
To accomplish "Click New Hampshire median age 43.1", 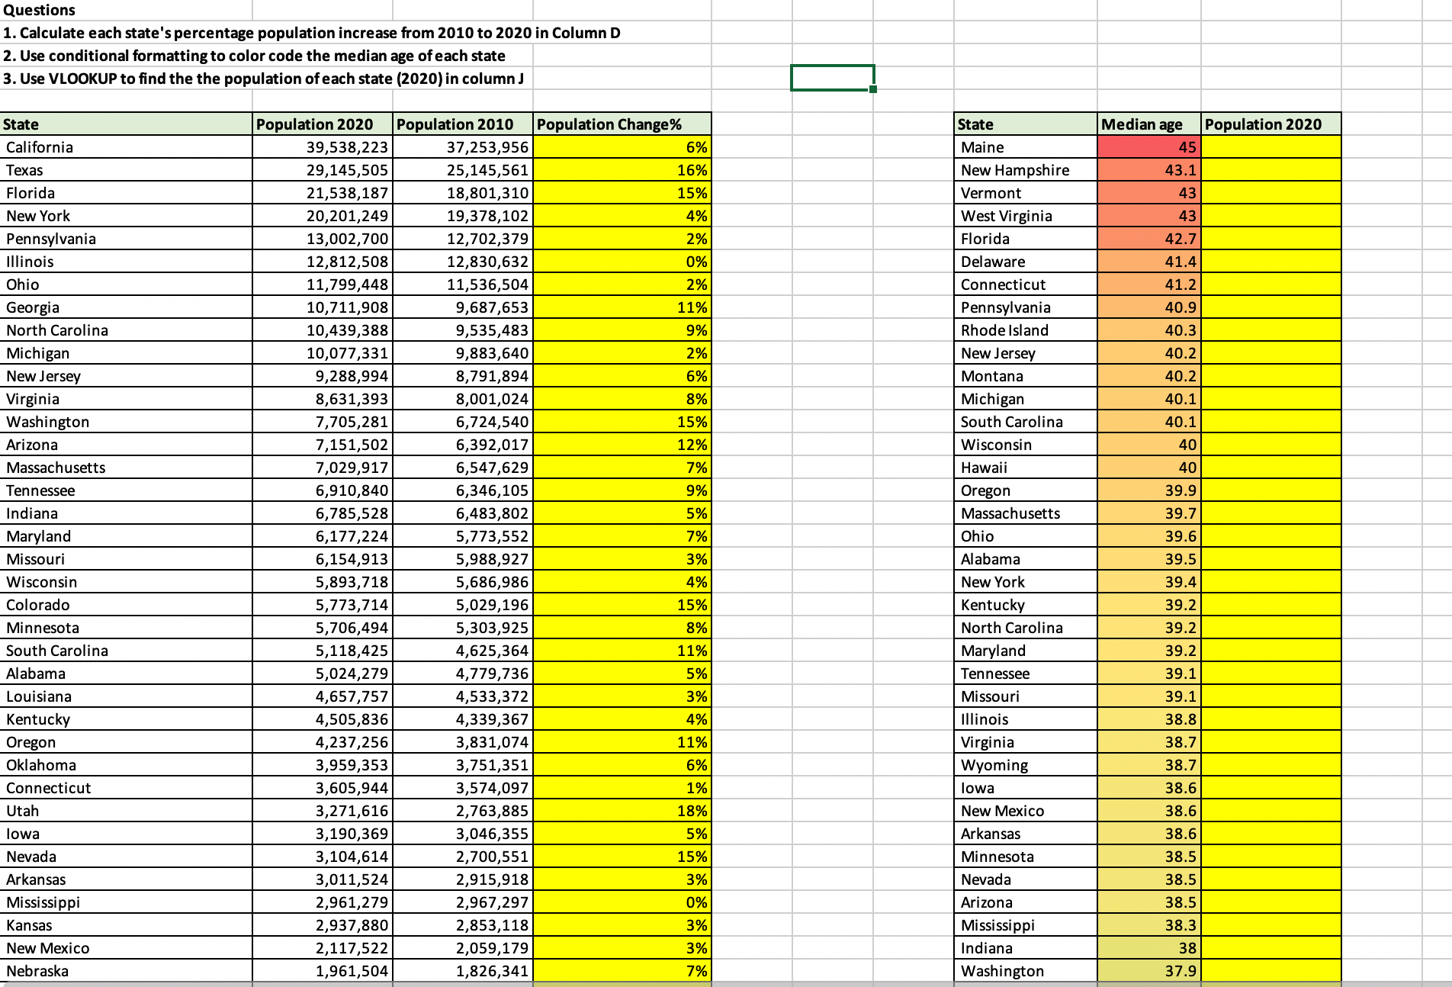I will tap(1149, 169).
